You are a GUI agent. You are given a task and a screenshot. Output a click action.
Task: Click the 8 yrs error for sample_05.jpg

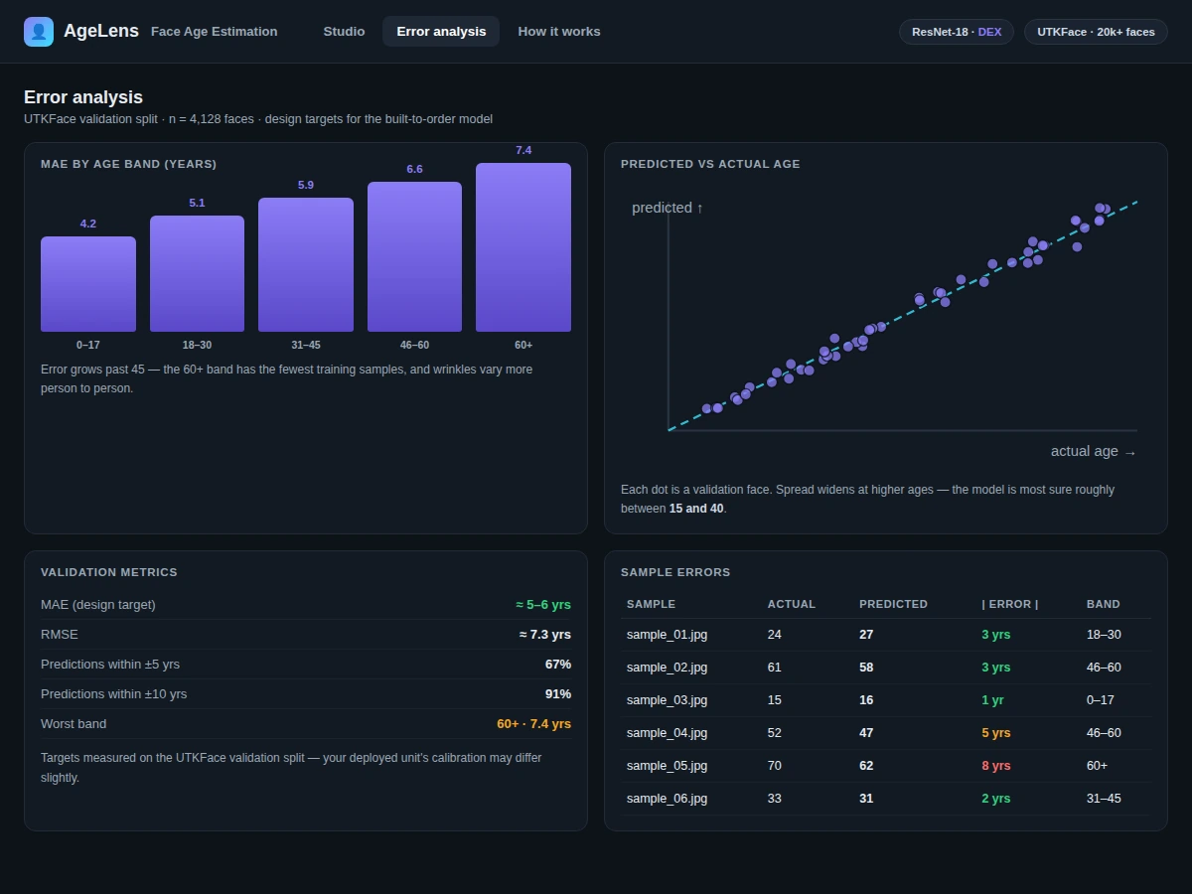(x=995, y=766)
